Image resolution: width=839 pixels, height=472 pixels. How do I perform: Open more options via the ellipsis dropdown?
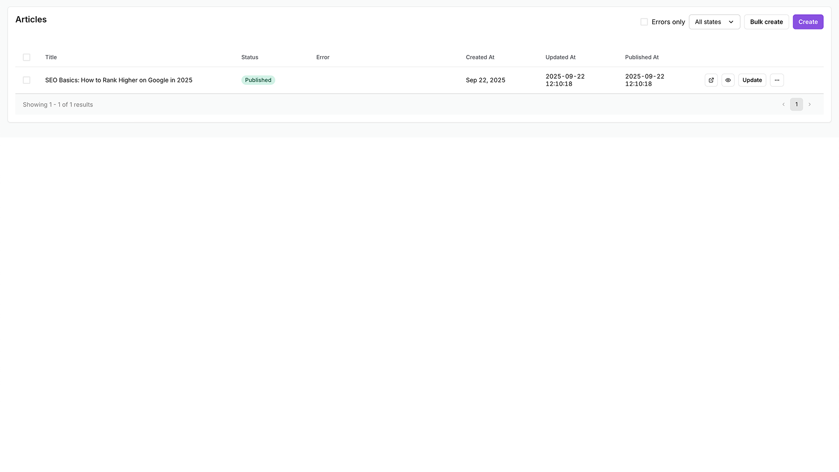777,80
